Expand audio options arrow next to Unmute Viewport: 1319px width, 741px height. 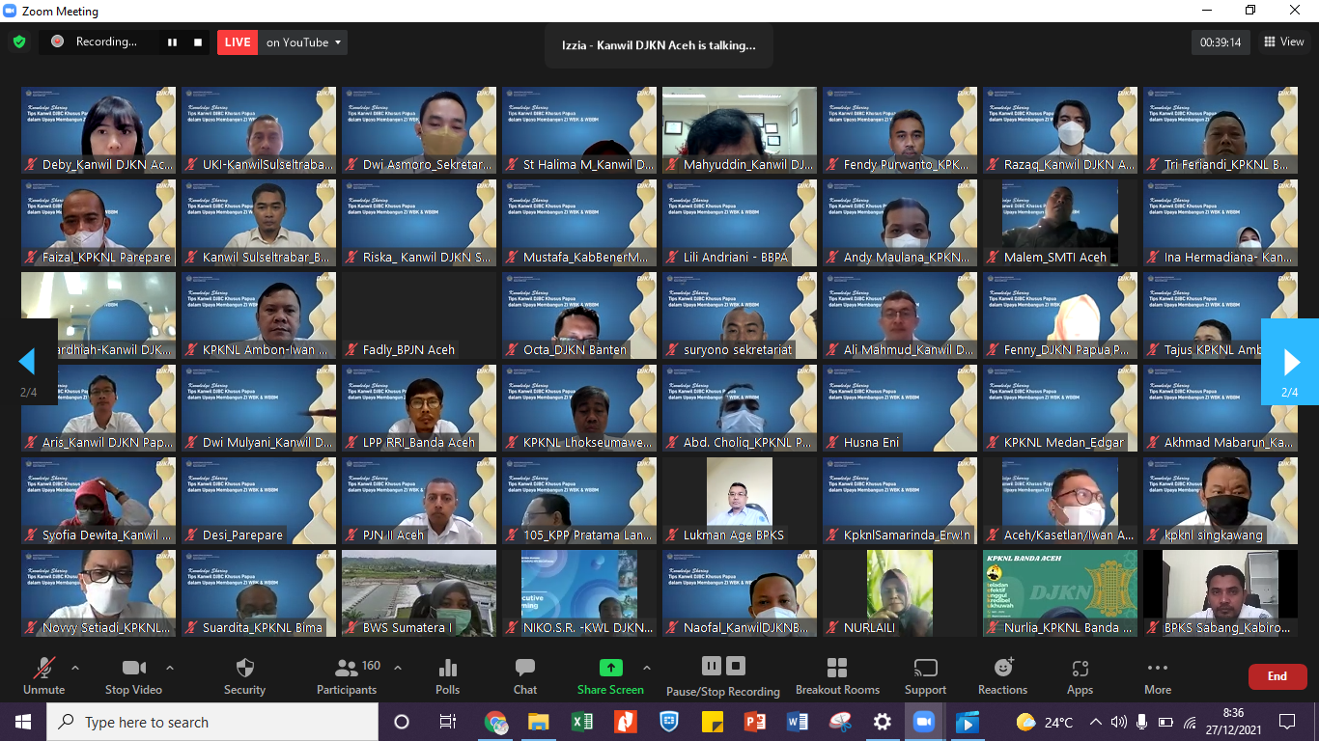coord(75,668)
